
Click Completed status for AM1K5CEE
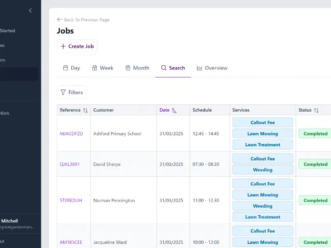[315, 242]
